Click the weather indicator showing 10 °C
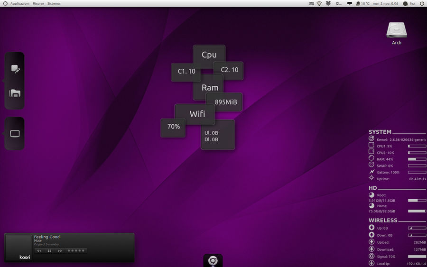Screen dimensions: 427x267 (x=363, y=3)
